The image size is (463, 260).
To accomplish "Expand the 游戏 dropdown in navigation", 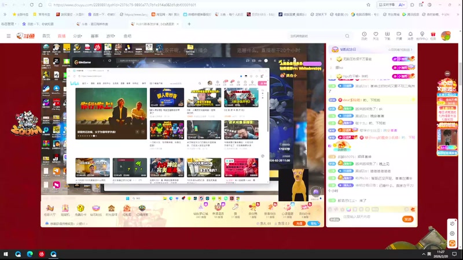I will click(111, 36).
